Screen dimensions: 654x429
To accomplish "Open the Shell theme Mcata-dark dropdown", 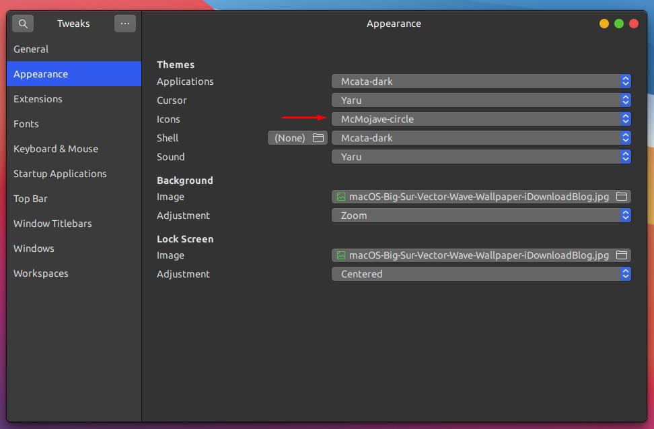I will coord(481,137).
